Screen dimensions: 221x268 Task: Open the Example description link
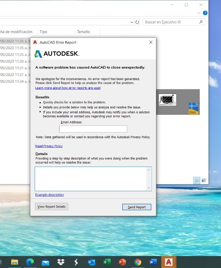coord(50,195)
